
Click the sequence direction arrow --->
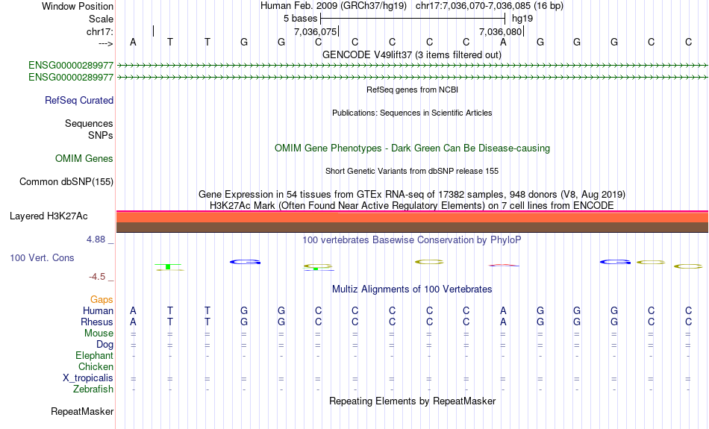(x=105, y=43)
